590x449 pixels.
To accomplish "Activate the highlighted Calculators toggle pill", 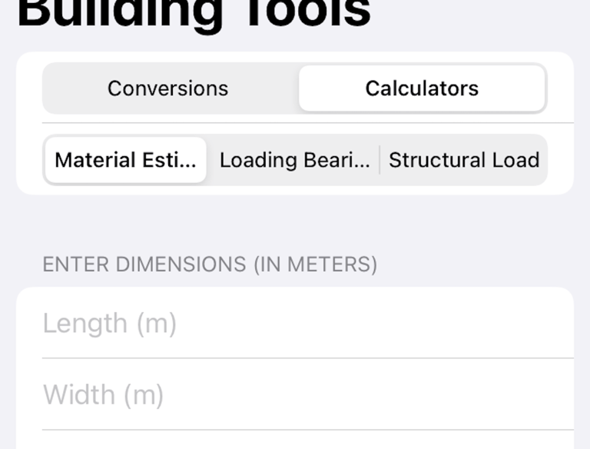I will [422, 88].
